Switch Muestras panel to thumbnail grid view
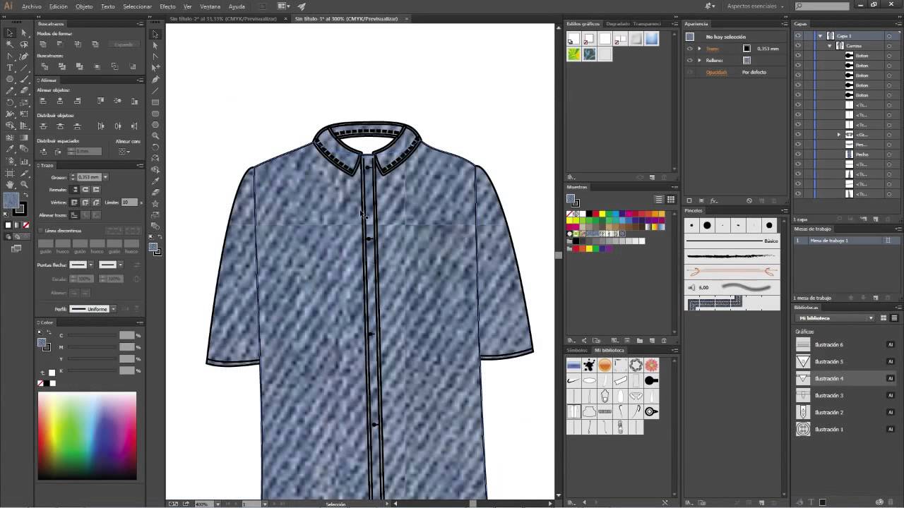Screen dimensions: 904x508 coord(670,200)
